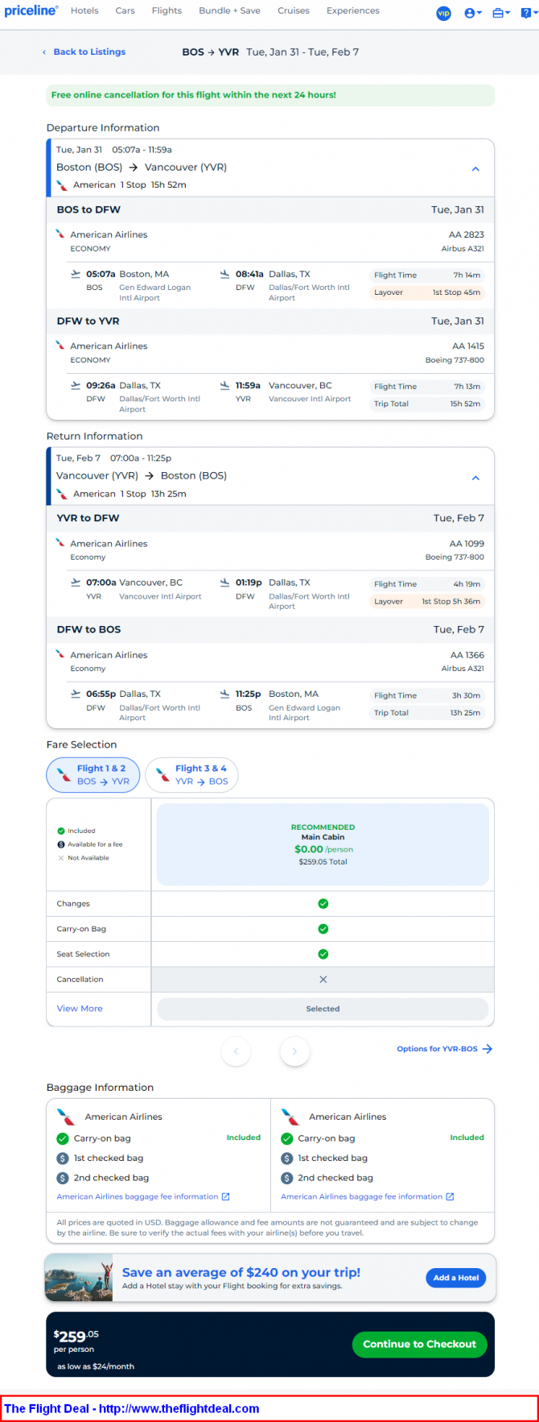The width and height of the screenshot is (539, 1422).
Task: Click the takeoff icon beside 07:00a Vancouver
Action: [76, 582]
